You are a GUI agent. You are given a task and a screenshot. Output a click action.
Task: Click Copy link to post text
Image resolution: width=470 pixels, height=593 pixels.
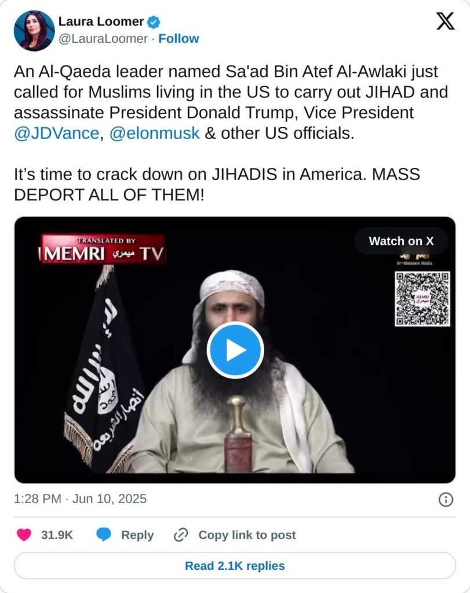247,535
